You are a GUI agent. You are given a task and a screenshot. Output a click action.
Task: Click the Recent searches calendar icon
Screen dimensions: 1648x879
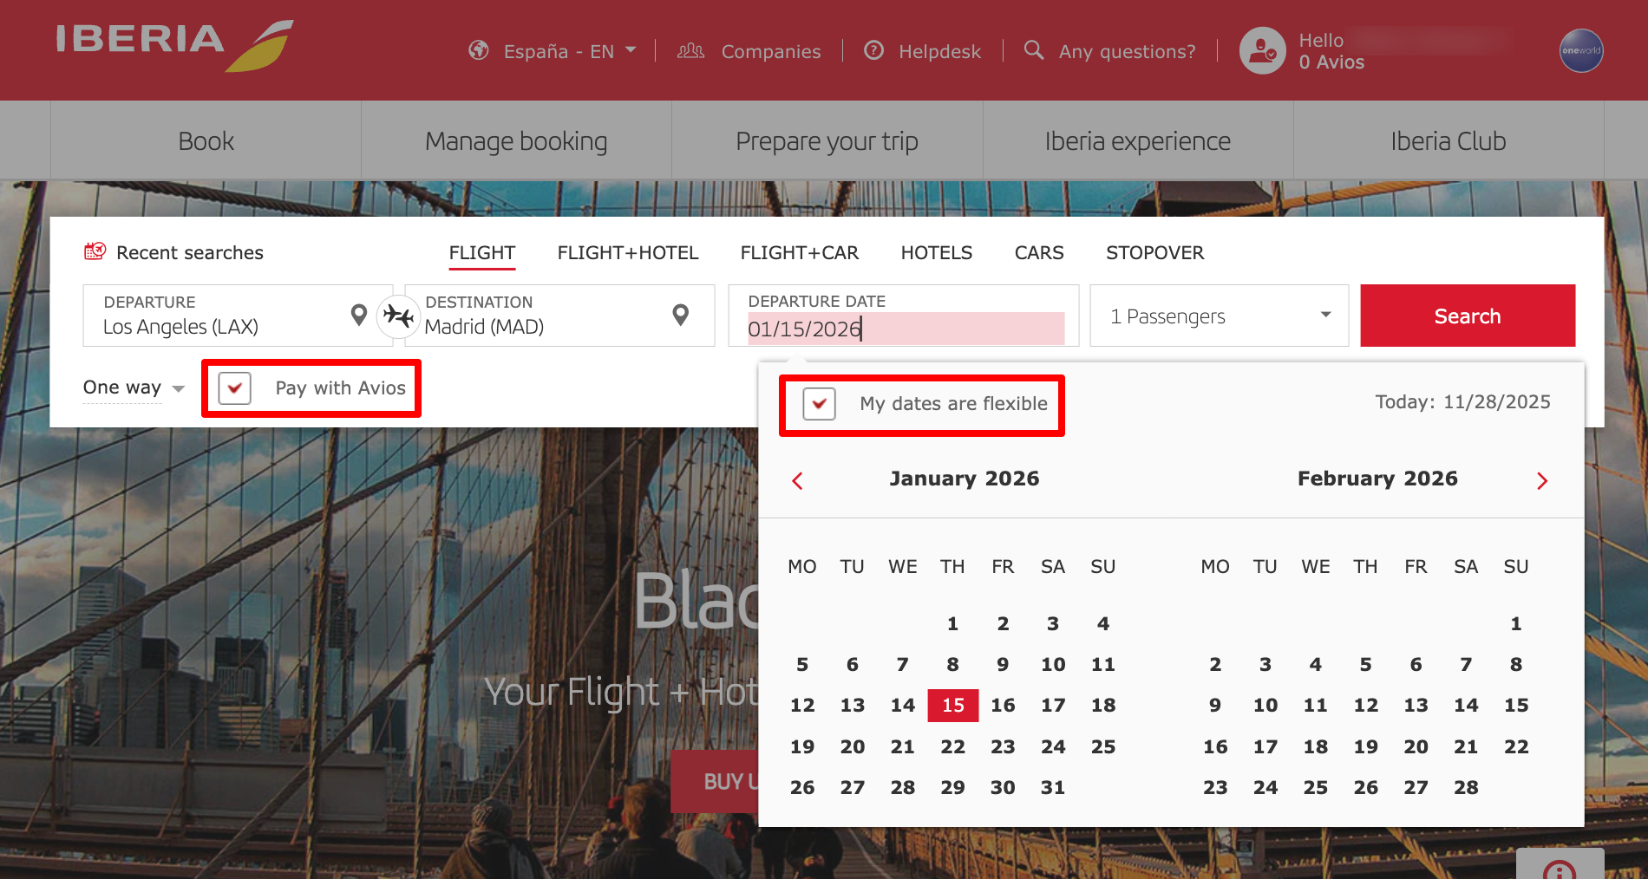pos(95,251)
